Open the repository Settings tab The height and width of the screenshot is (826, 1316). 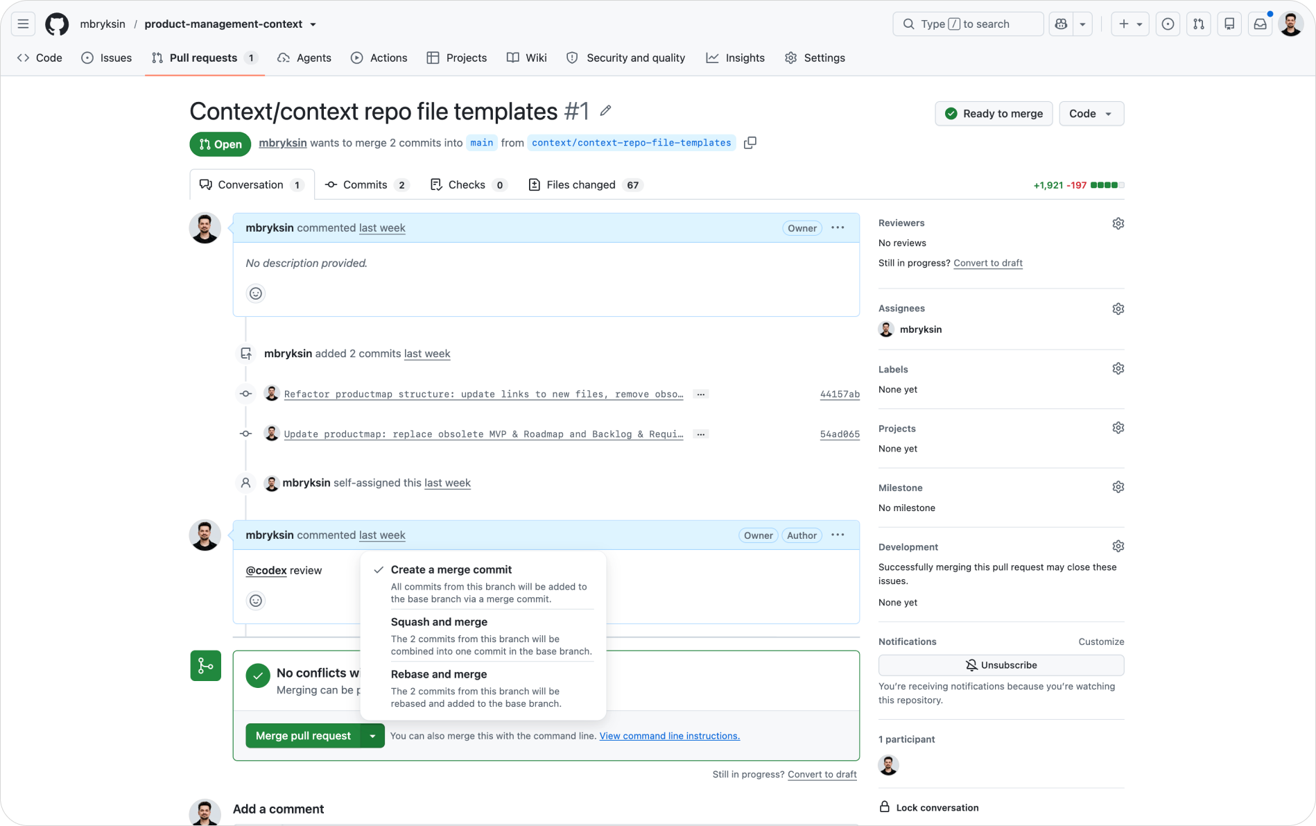[815, 58]
